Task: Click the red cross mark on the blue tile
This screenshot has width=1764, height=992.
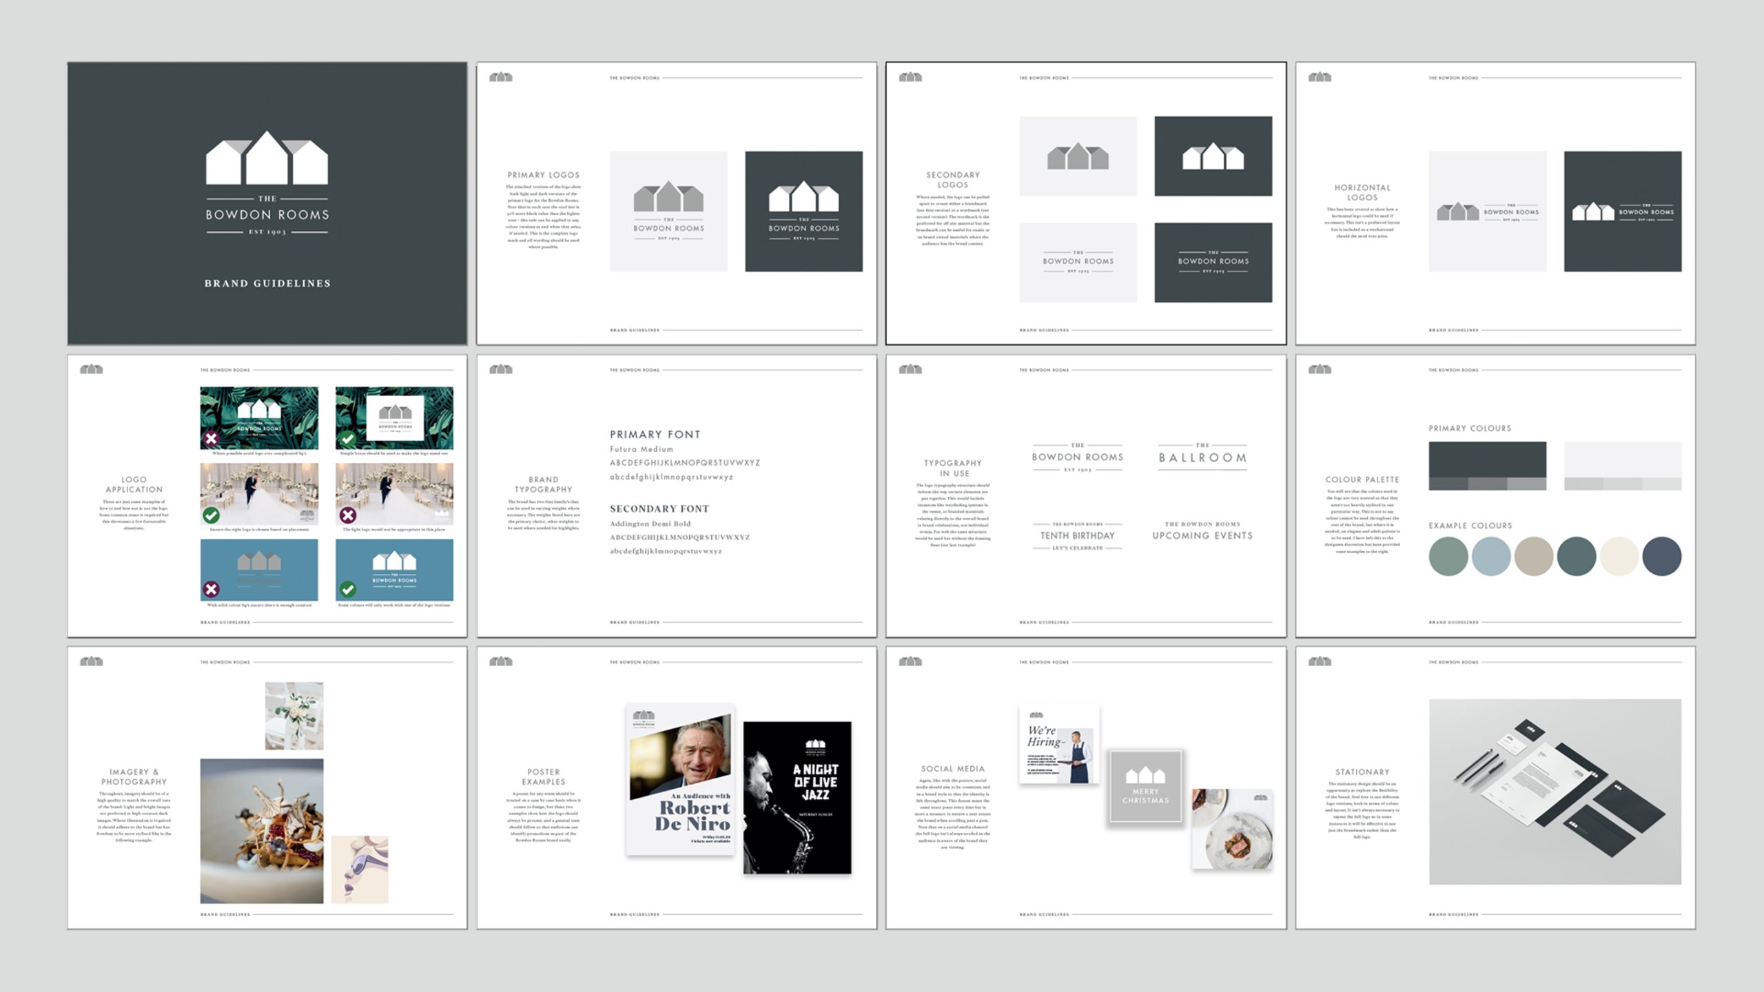Action: [212, 589]
